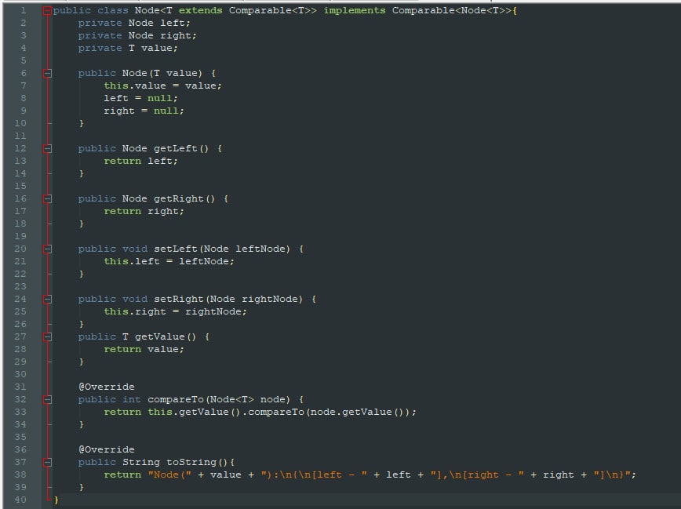
Task: Click the 'extends' keyword in the class declaration
Action: point(200,10)
